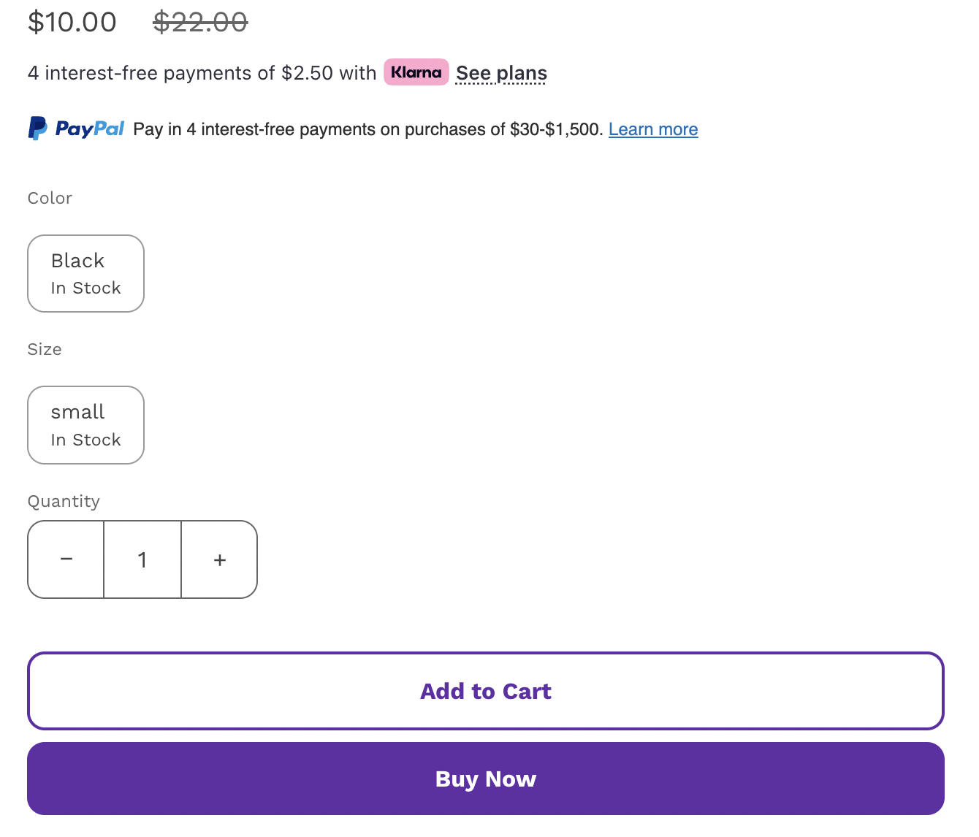Click the Quantity label
The image size is (979, 837).
(64, 501)
